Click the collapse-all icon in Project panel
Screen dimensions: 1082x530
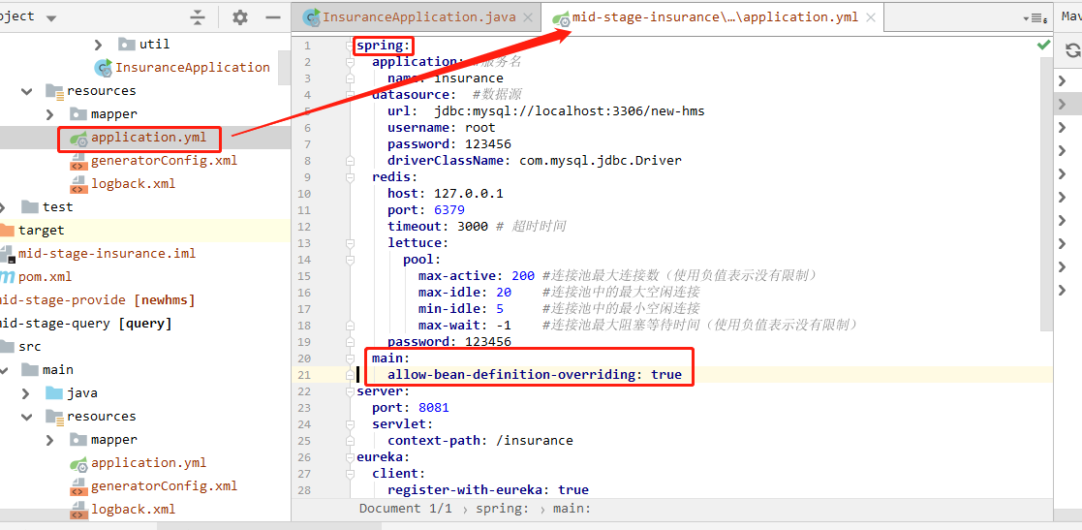tap(198, 17)
